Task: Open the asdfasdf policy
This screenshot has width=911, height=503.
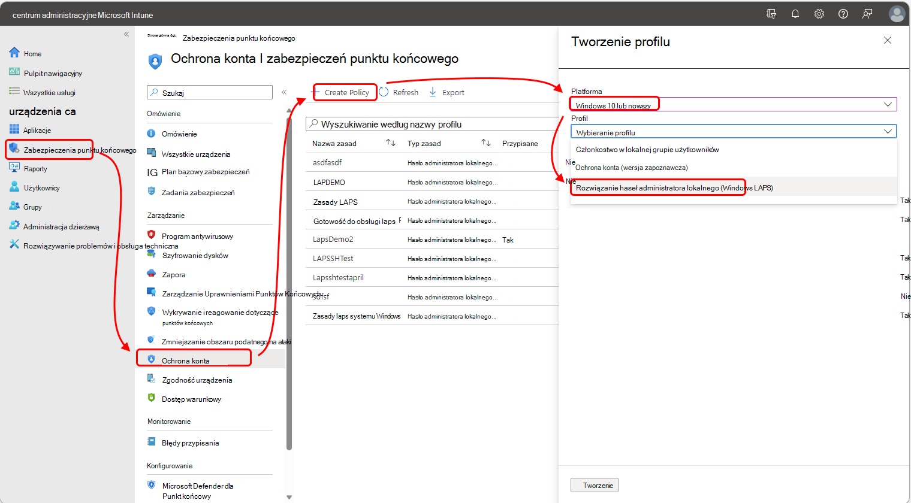Action: pos(327,162)
